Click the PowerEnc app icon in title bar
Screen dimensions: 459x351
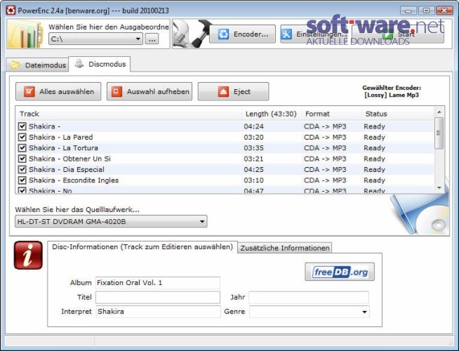pos(11,11)
